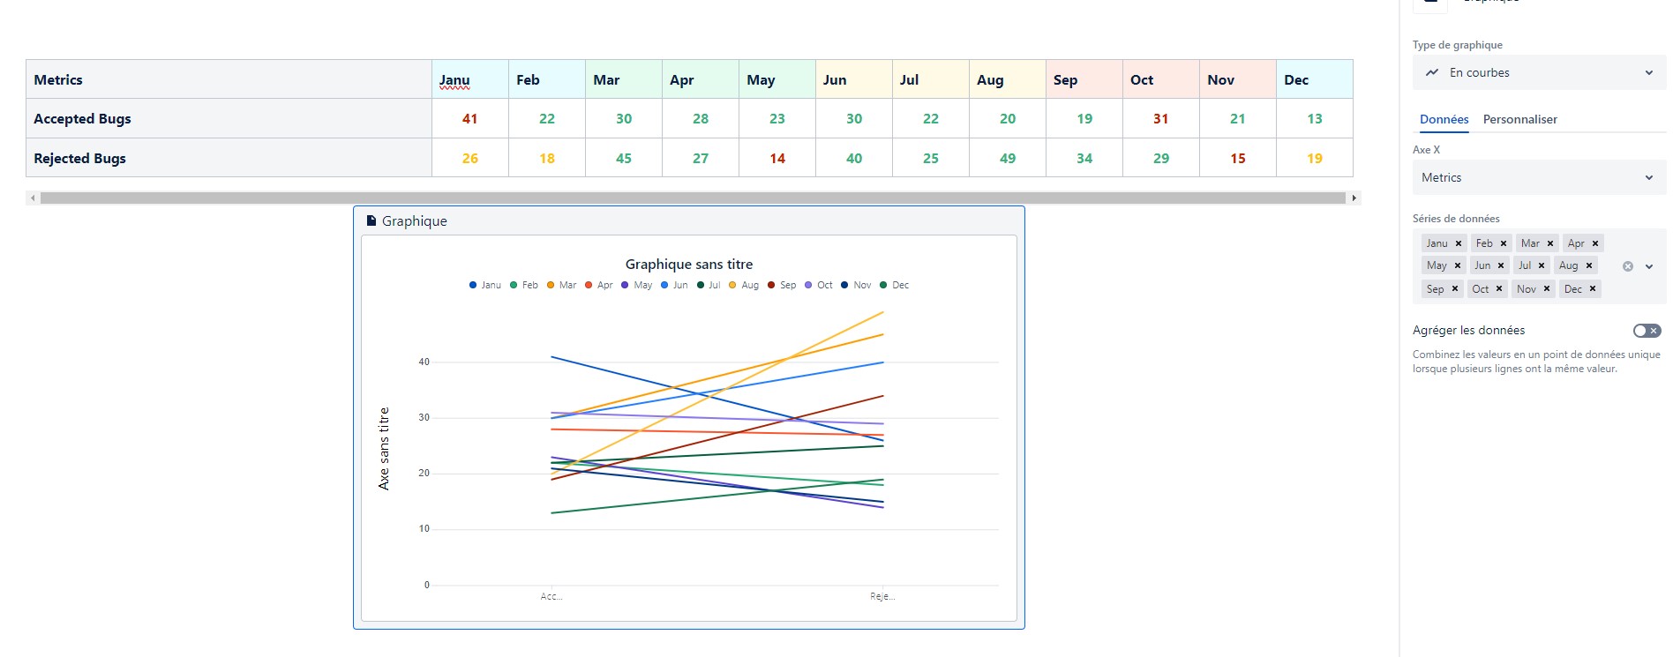1673x657 pixels.
Task: Toggle Dec series in chart legend
Action: click(x=894, y=285)
